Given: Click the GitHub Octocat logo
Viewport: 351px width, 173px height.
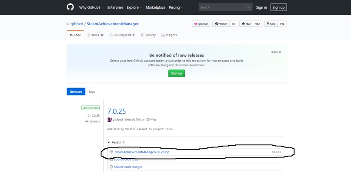Looking at the screenshot, I should (x=70, y=7).
